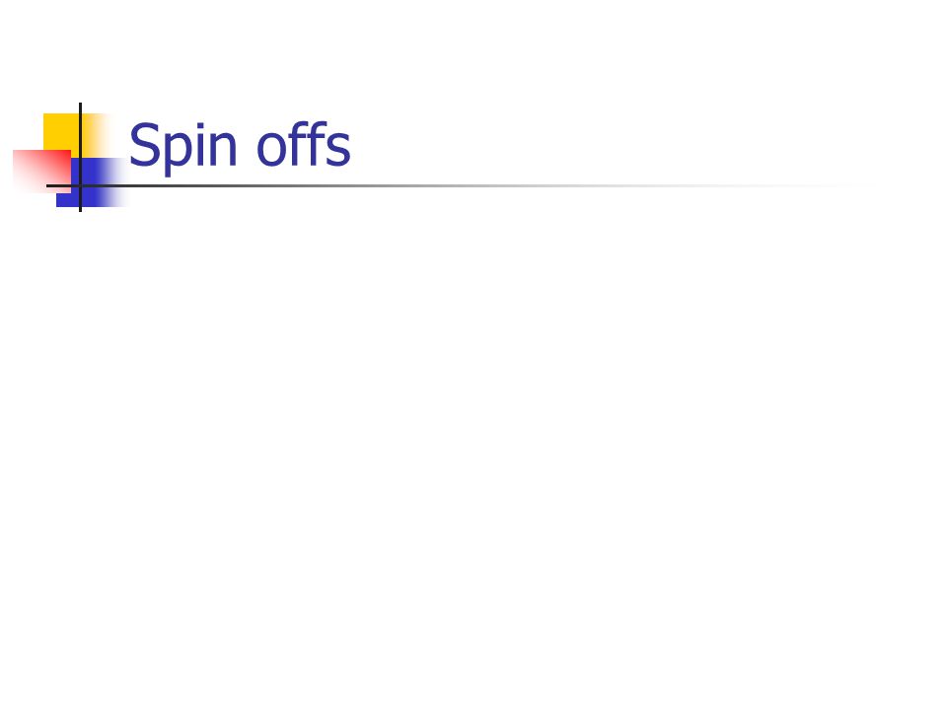Click the final letter s in "offs"

(x=338, y=150)
